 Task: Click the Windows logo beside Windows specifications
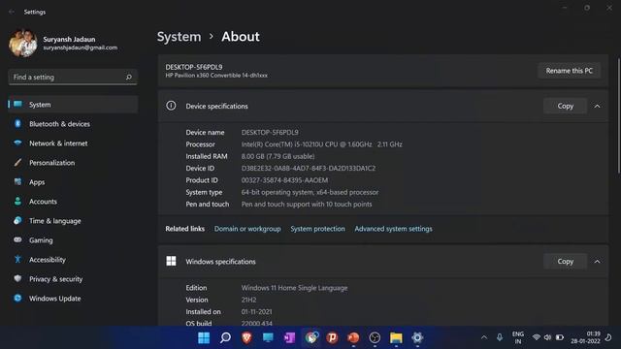pos(171,261)
